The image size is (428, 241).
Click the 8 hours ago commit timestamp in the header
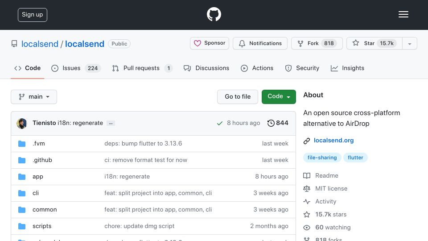(x=243, y=123)
